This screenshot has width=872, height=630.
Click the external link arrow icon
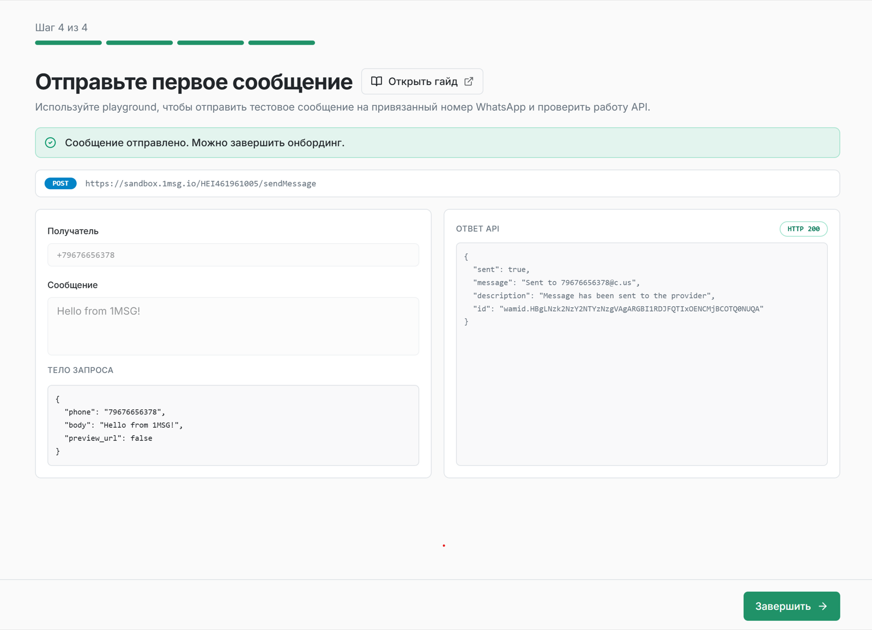pos(469,81)
